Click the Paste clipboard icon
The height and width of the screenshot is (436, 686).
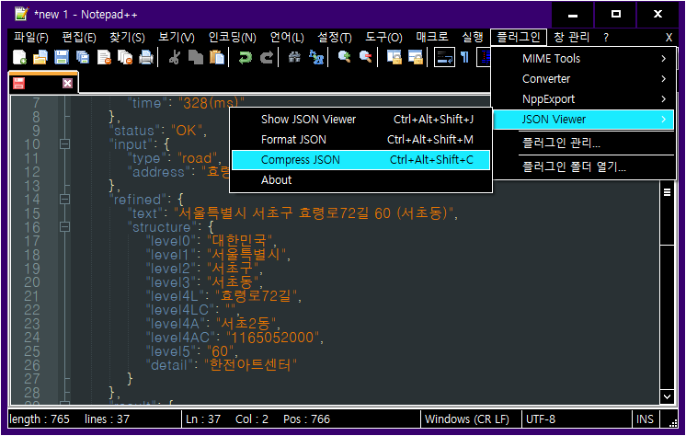click(x=217, y=57)
